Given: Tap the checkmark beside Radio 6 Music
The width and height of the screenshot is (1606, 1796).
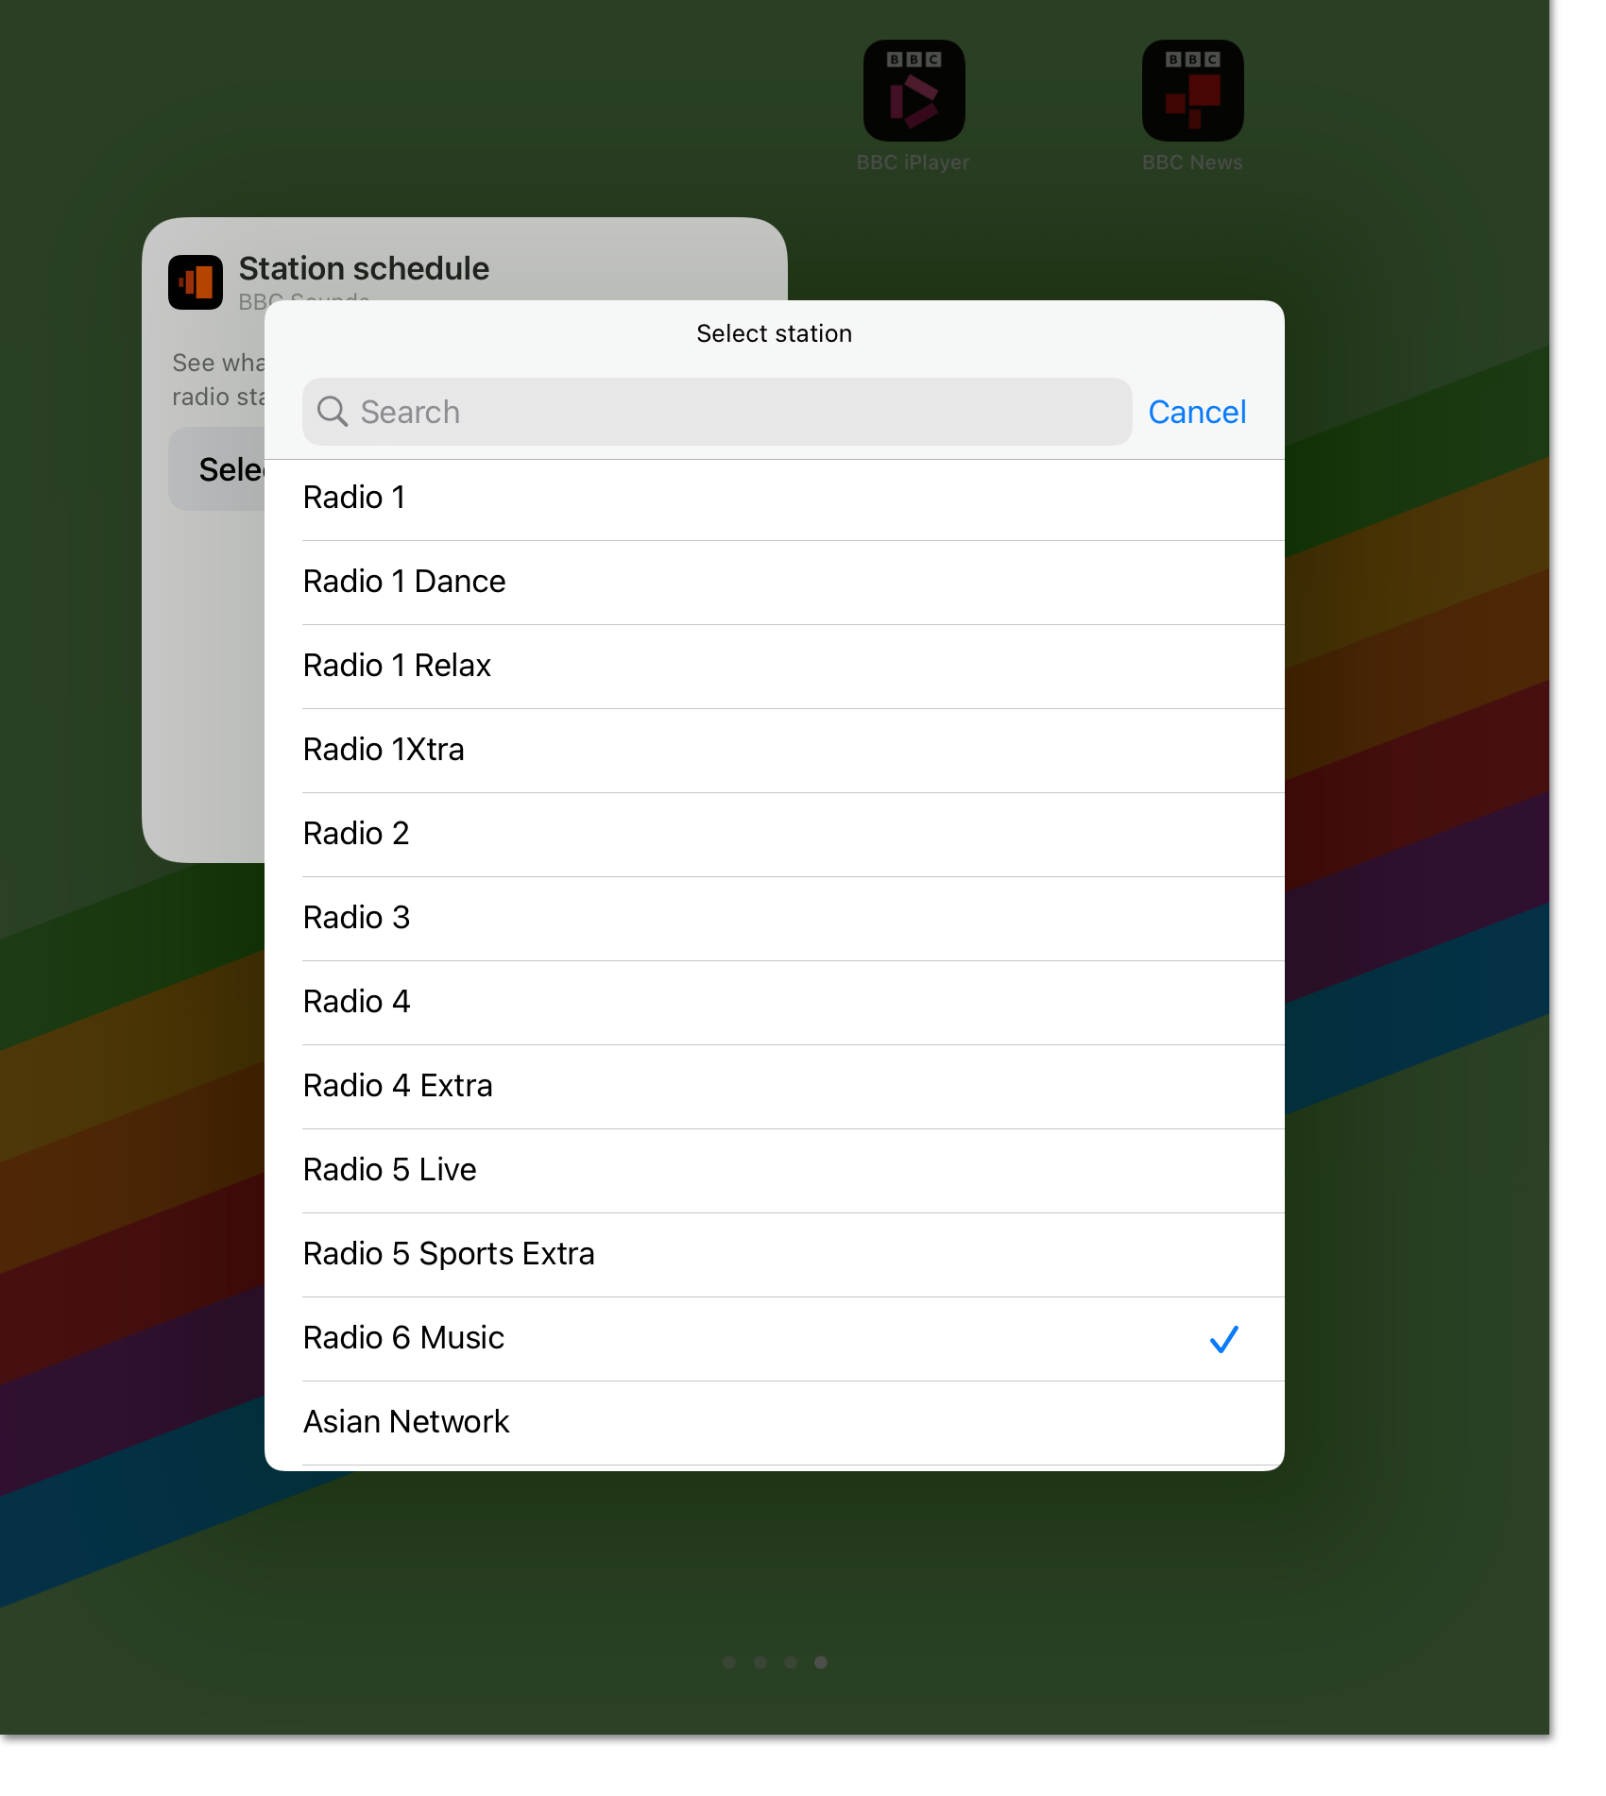Looking at the screenshot, I should 1225,1339.
